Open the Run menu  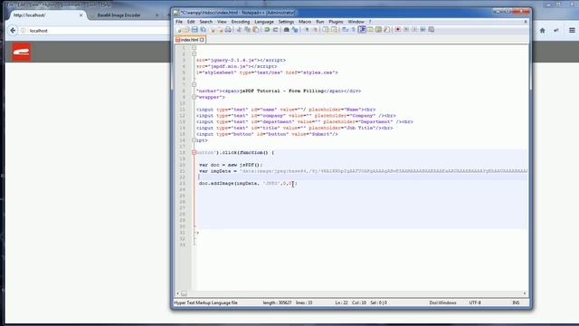[x=319, y=22]
